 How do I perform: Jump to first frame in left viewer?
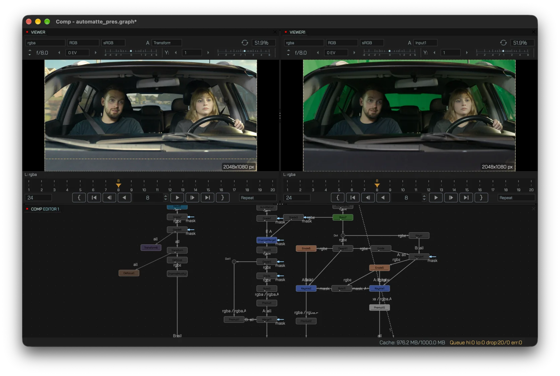(x=94, y=198)
